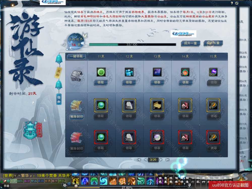Screen dimensions: 252x189
Task: Select red-framed flower item labeled 20
Action: 185,137
